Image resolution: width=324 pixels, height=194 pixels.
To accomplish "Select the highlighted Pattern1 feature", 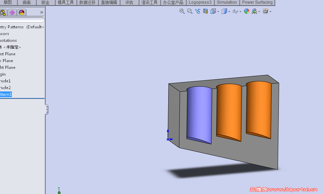I will tap(6, 94).
